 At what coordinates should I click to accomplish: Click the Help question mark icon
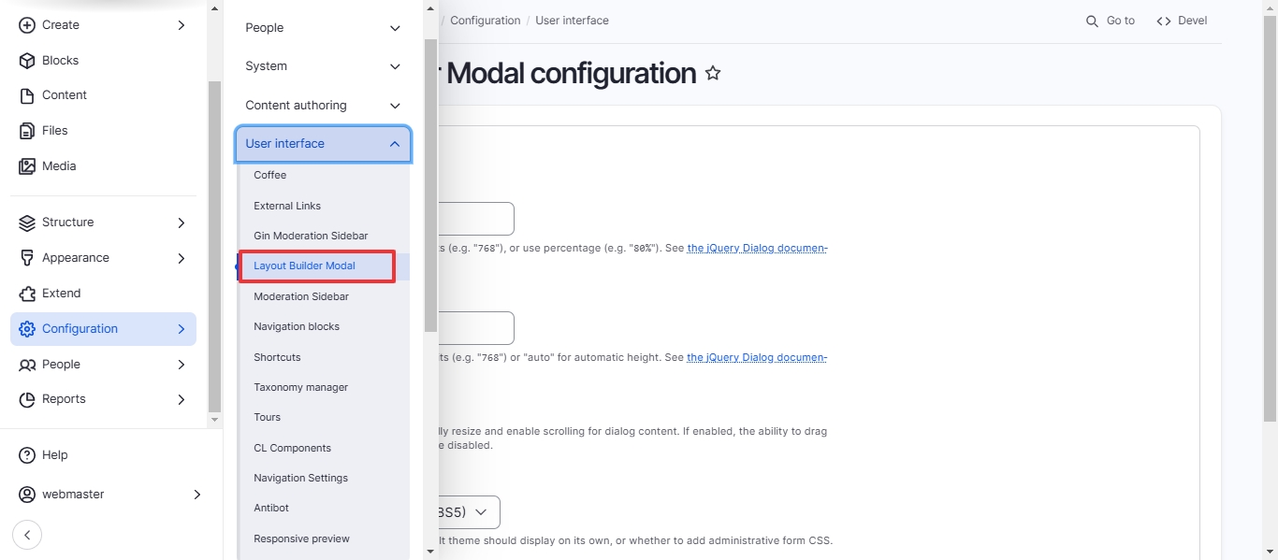click(x=27, y=455)
